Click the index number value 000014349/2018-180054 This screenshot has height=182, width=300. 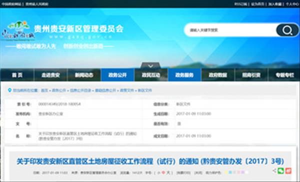click(59, 104)
